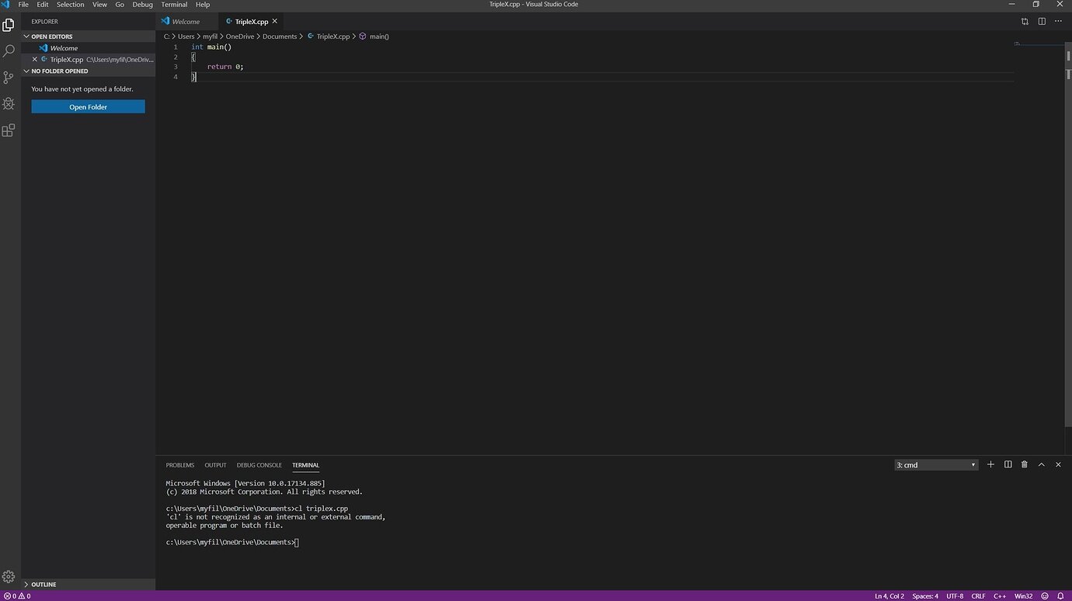The height and width of the screenshot is (601, 1072).
Task: Open the File menu
Action: click(x=23, y=5)
